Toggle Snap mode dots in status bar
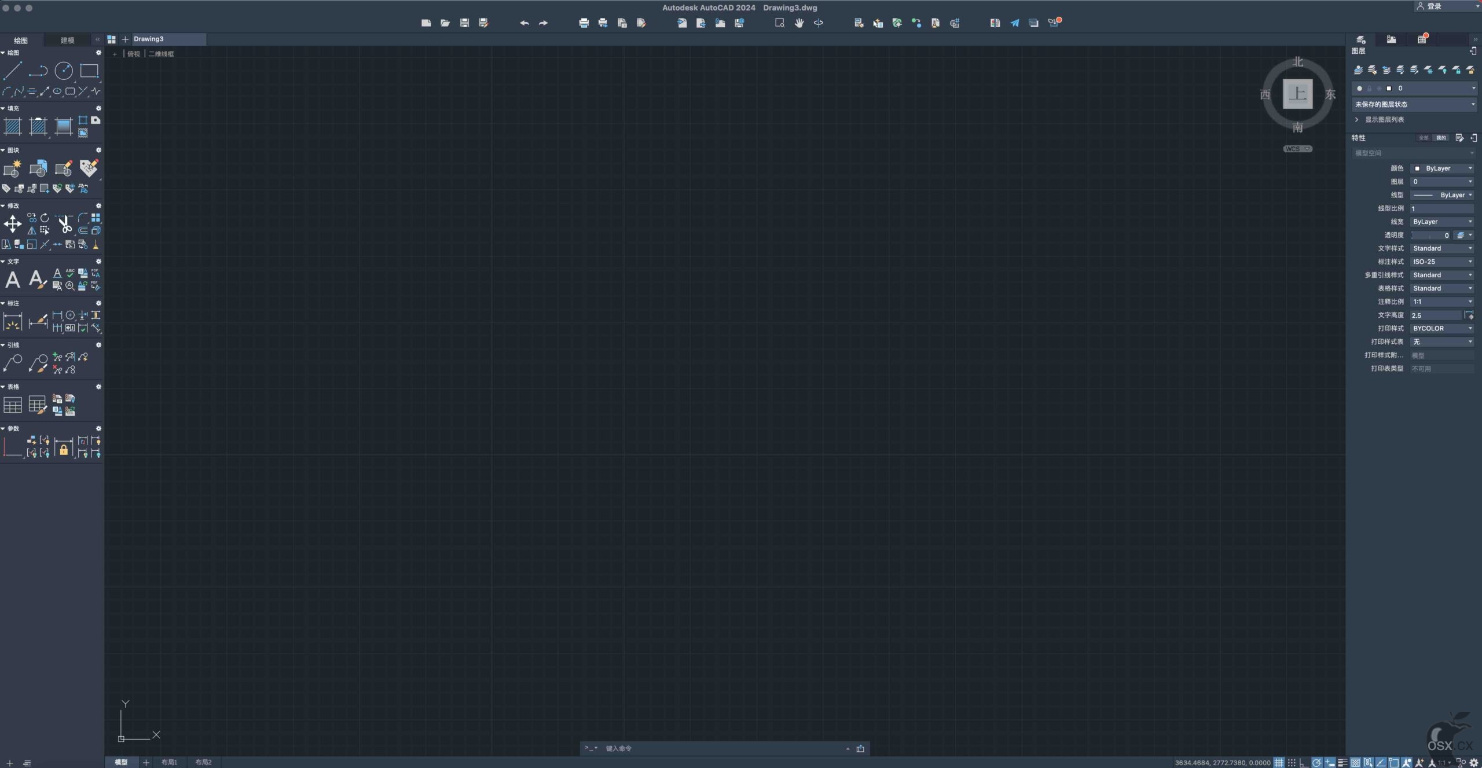Viewport: 1482px width, 768px height. pos(1292,763)
